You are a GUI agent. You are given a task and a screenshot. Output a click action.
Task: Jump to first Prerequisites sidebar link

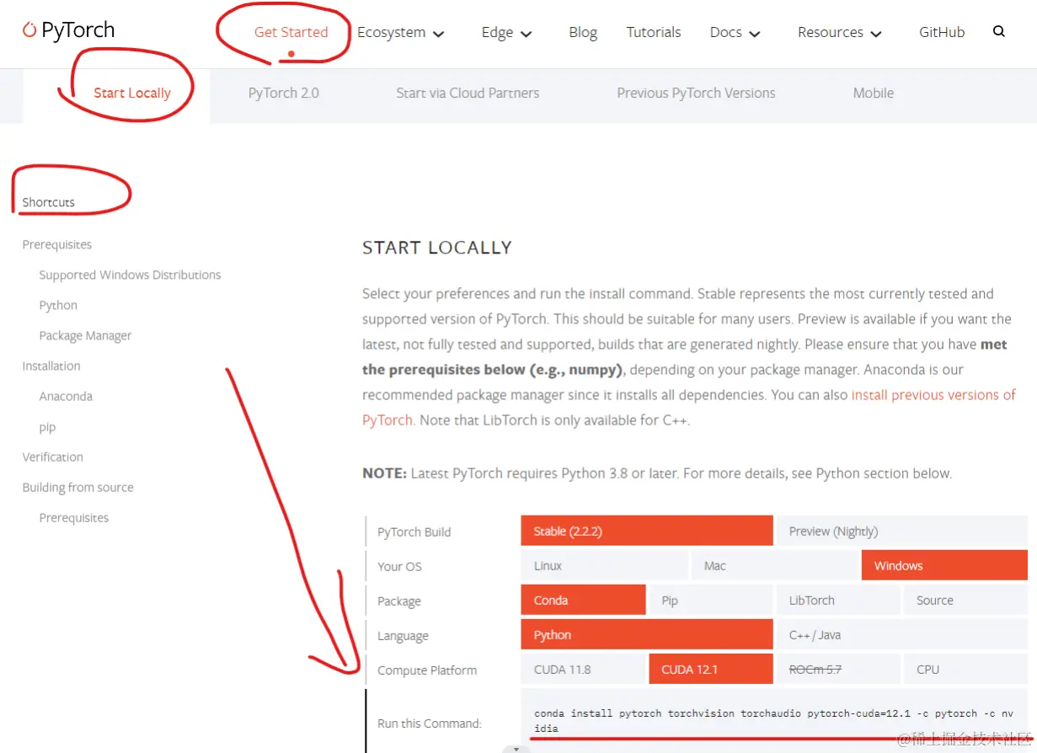(x=56, y=244)
